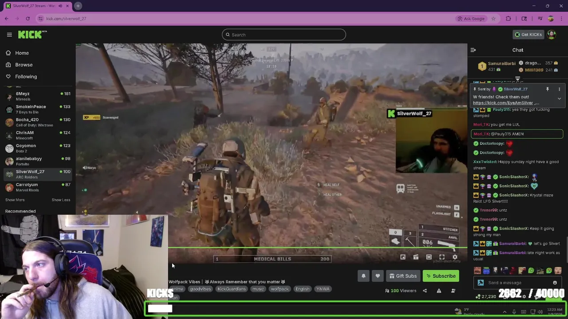Click Get KICKs button
This screenshot has width=568, height=319.
[x=528, y=35]
